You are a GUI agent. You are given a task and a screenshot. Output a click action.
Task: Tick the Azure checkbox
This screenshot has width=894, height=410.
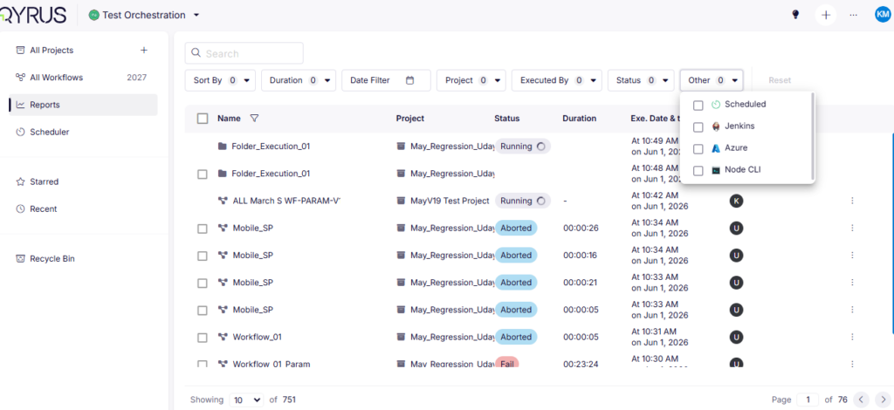[x=698, y=148]
